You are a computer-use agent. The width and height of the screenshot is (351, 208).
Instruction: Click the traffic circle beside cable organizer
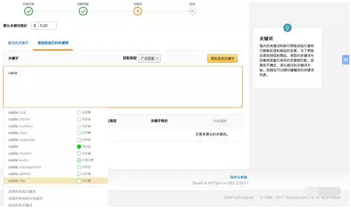[79, 140]
